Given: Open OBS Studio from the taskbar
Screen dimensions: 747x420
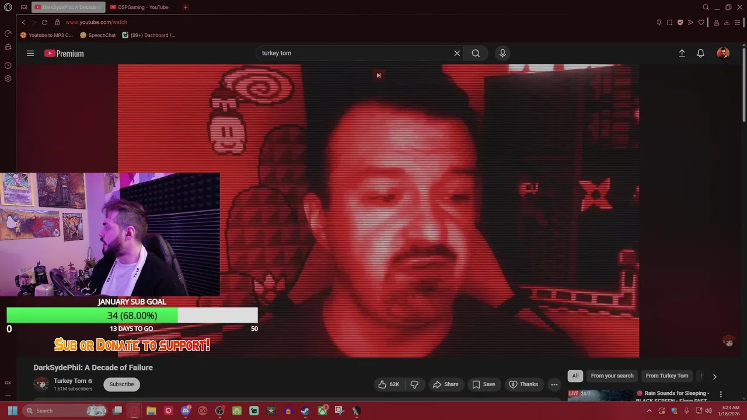Looking at the screenshot, I should [x=219, y=411].
